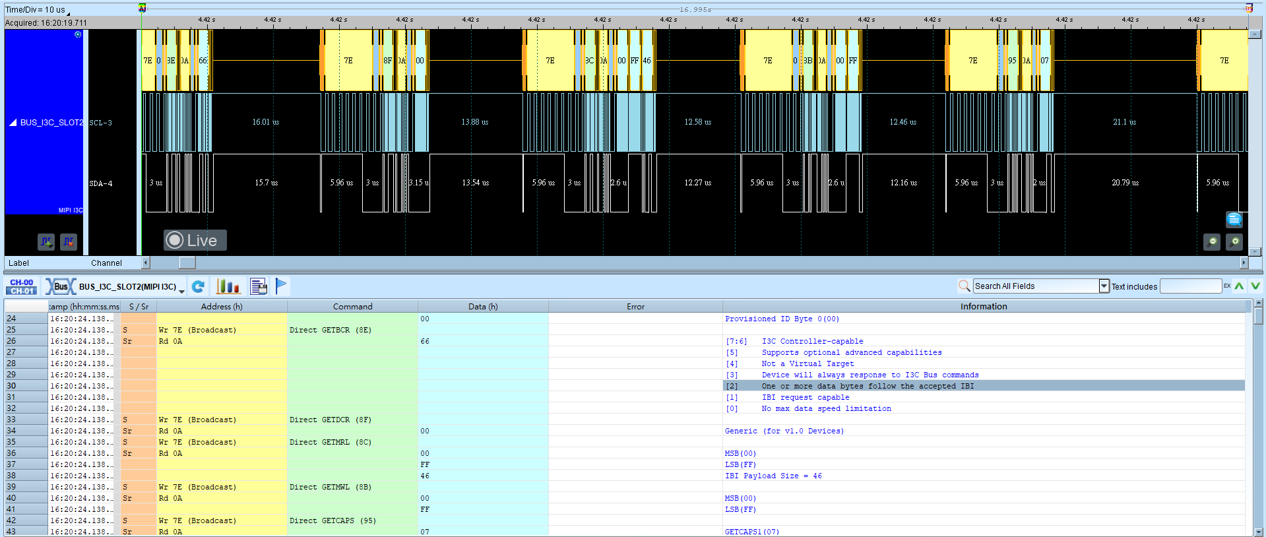Click the S / Sr column header

[x=139, y=306]
